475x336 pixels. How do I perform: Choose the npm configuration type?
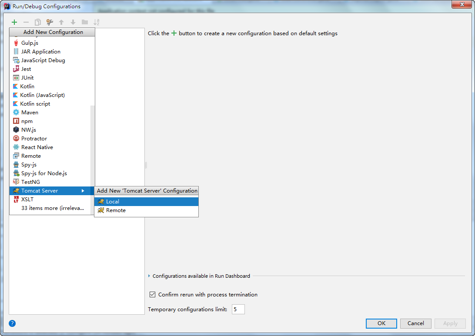(x=50, y=121)
